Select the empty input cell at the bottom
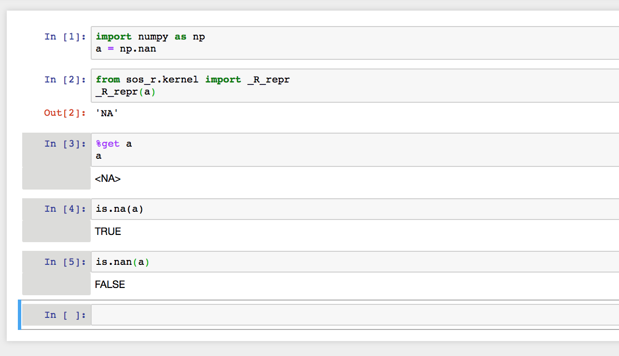Viewport: 619px width, 356px height. click(241, 315)
